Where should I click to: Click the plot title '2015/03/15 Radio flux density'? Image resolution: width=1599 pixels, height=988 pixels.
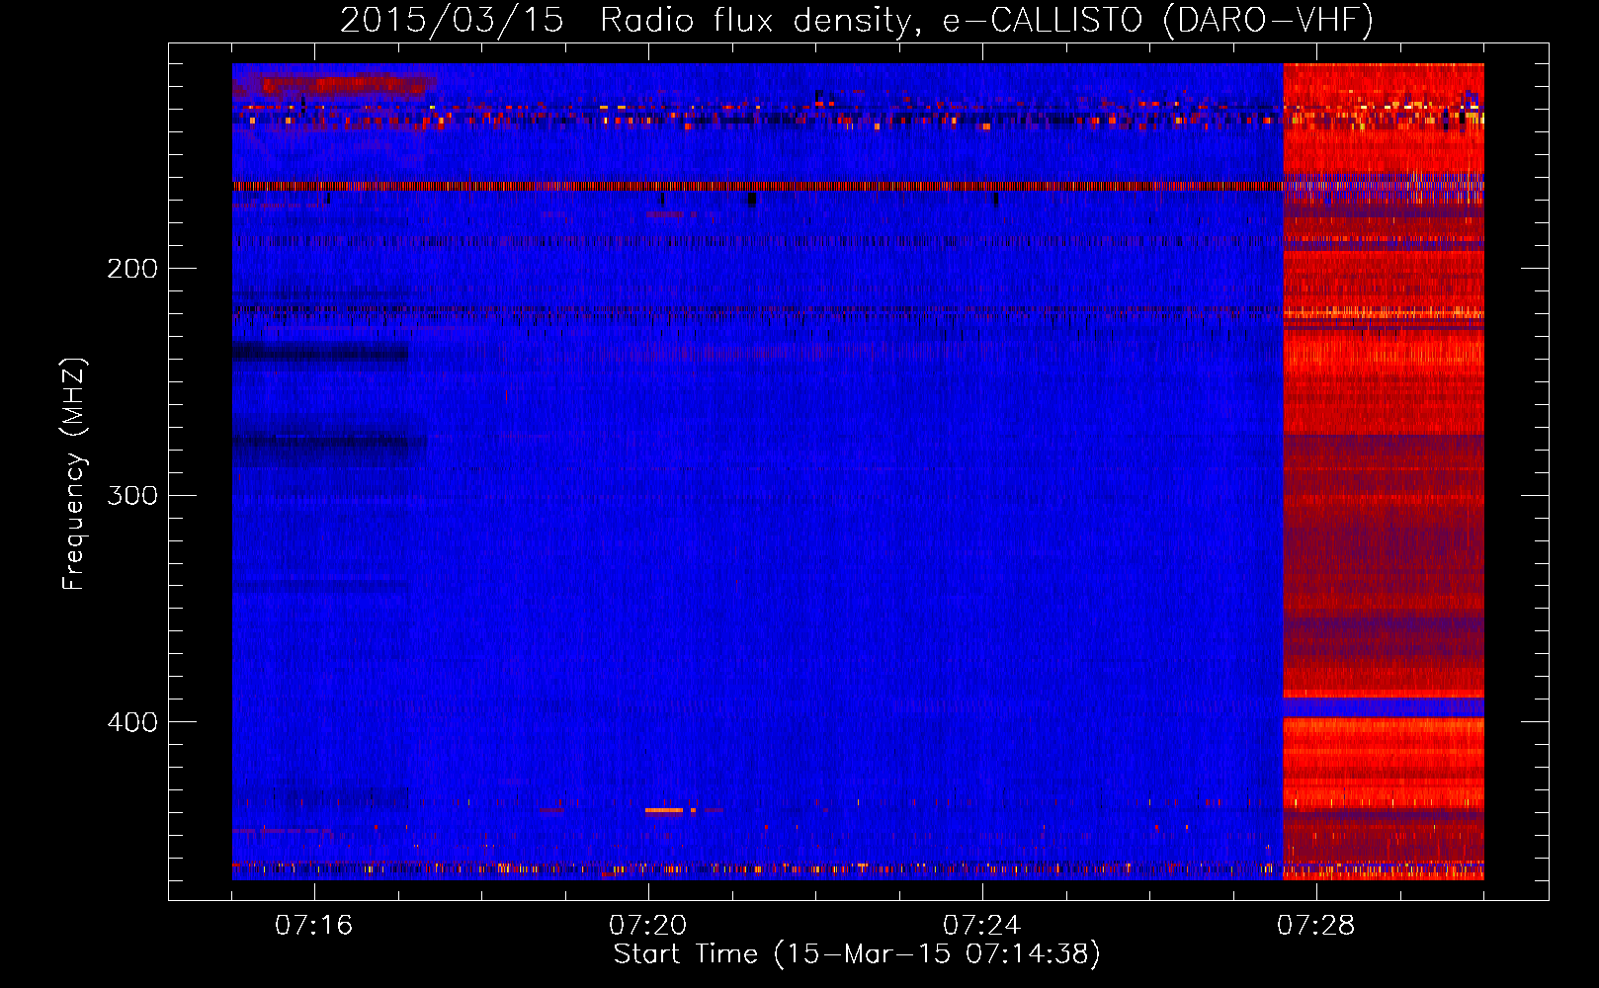(x=857, y=20)
